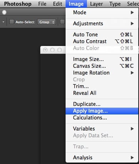139x164 pixels.
Task: Open the Canvas Size dialog
Action: pyautogui.click(x=102, y=66)
